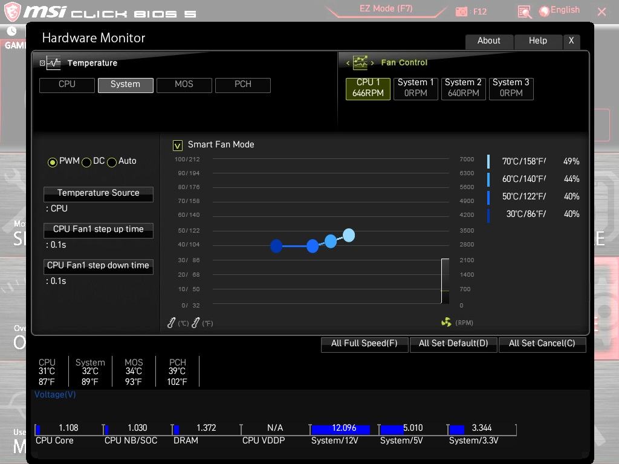Select the PWM radio button
The image size is (619, 464).
coord(52,162)
